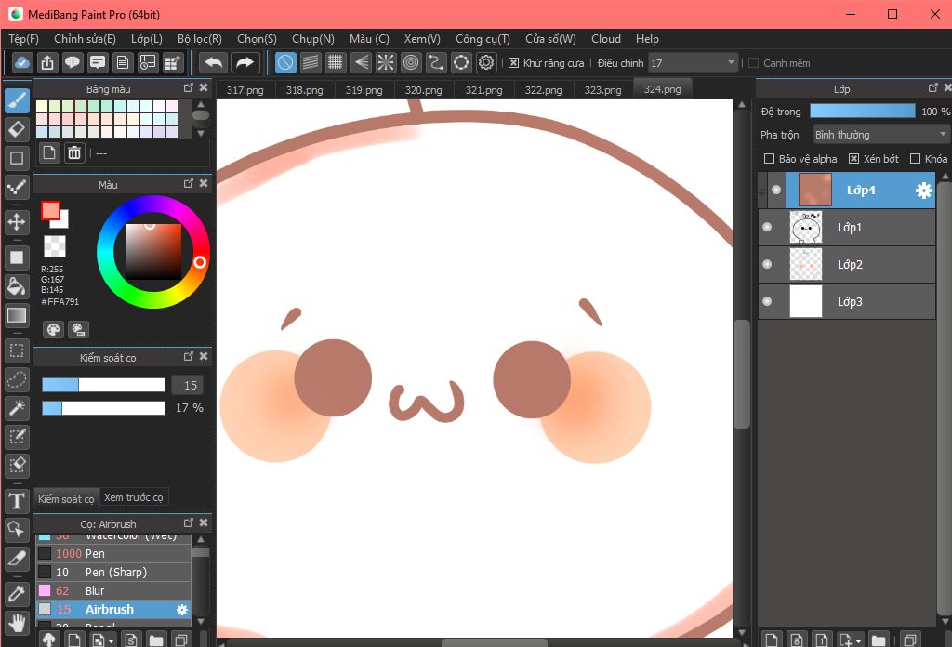Enable Bảo vệ alpha checkbox
Screen dimensions: 952x647
tap(769, 158)
